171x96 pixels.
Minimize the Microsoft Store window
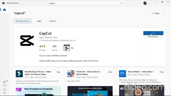tap(157, 2)
